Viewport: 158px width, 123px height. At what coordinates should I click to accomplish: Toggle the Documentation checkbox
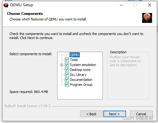(67, 80)
